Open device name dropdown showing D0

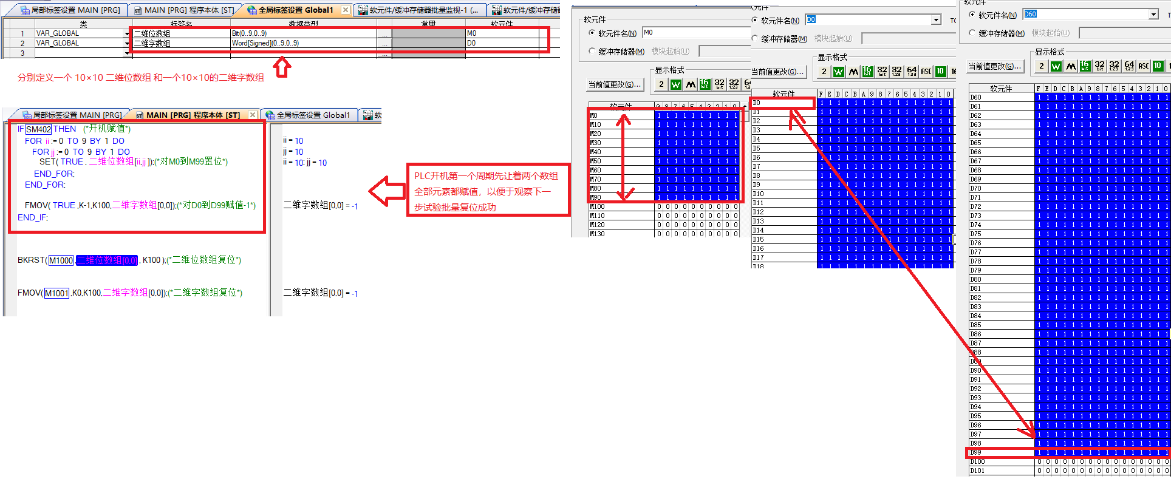[936, 20]
